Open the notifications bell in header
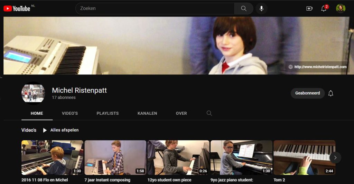Image resolution: width=354 pixels, height=184 pixels. [x=324, y=9]
